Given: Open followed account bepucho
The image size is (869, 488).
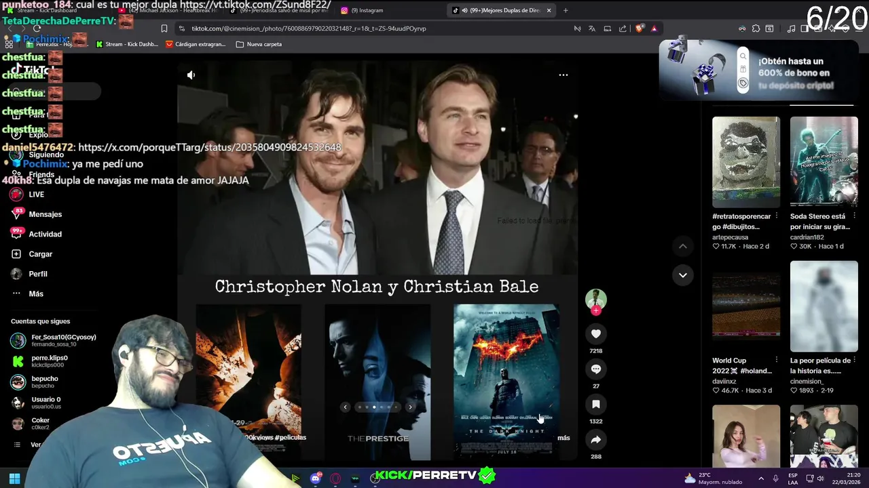Looking at the screenshot, I should [x=35, y=382].
